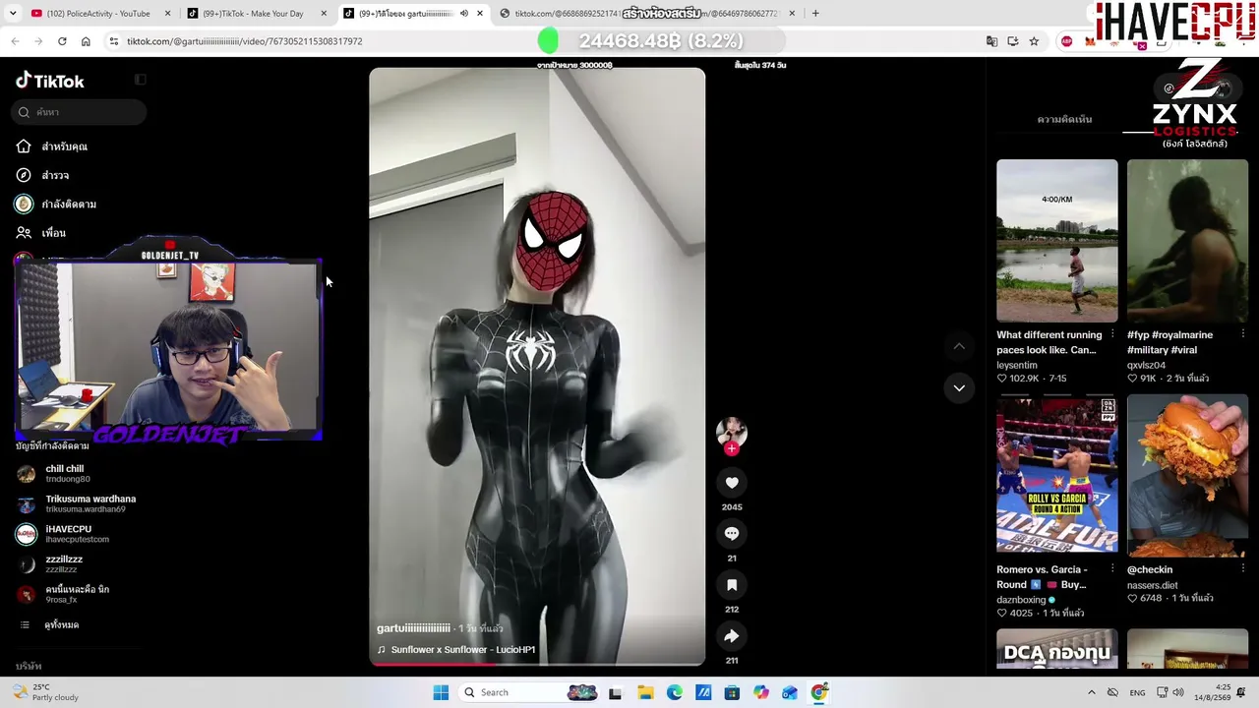The width and height of the screenshot is (1259, 708).
Task: Close the PoliceActivity YouTube tab
Action: (x=167, y=14)
